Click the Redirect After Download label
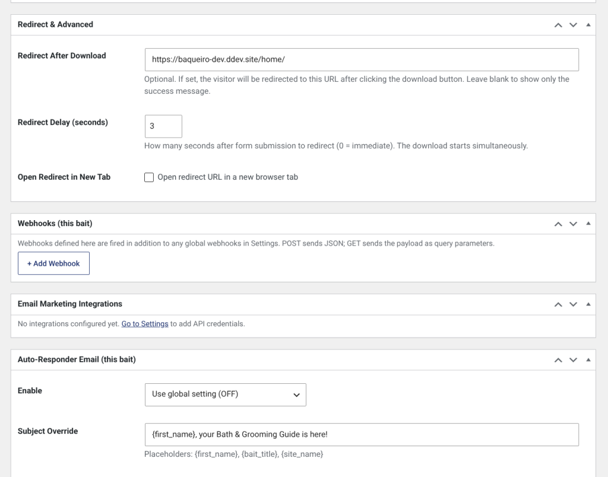The height and width of the screenshot is (477, 608). [x=62, y=55]
